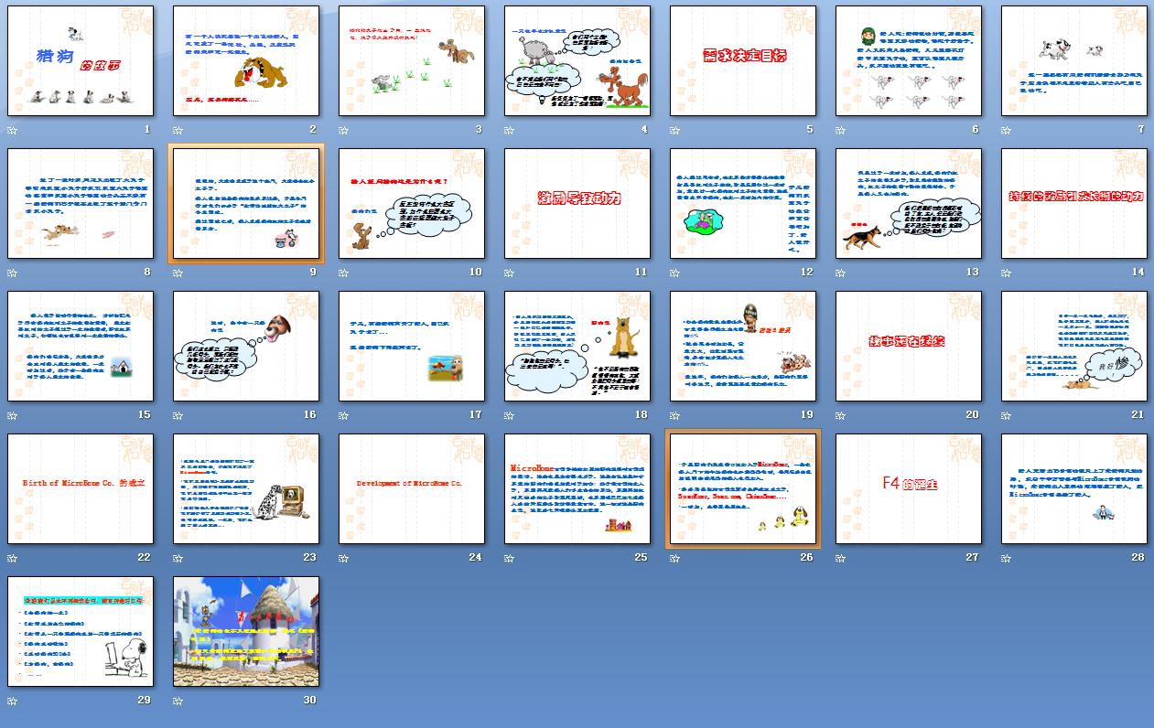Select the star icon beneath slide 5
The height and width of the screenshot is (728, 1154).
point(674,131)
